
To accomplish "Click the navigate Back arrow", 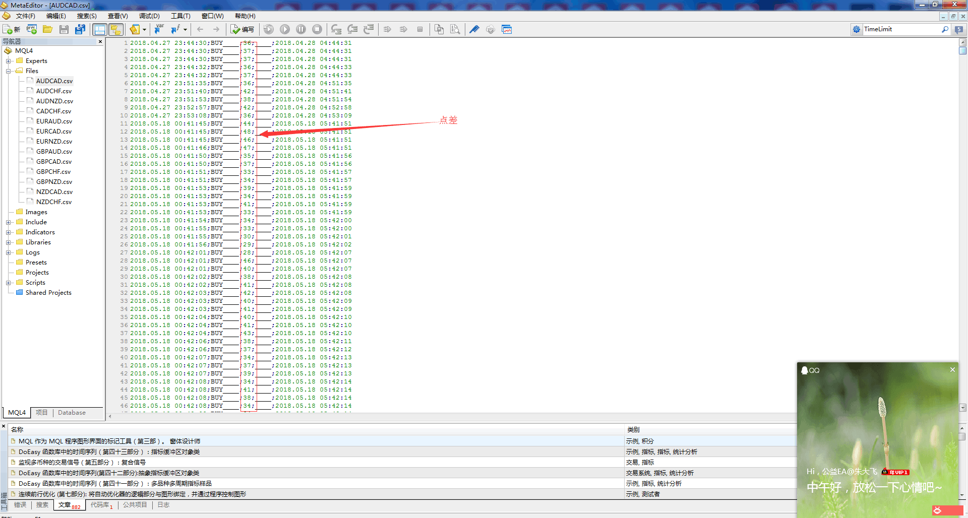I will click(x=200, y=29).
